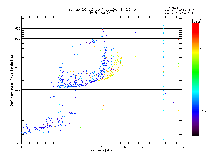Image resolution: width=214 pixels, height=160 pixels.
Task: Click the "[deg]" colorbar label
Action: (x=196, y=21)
